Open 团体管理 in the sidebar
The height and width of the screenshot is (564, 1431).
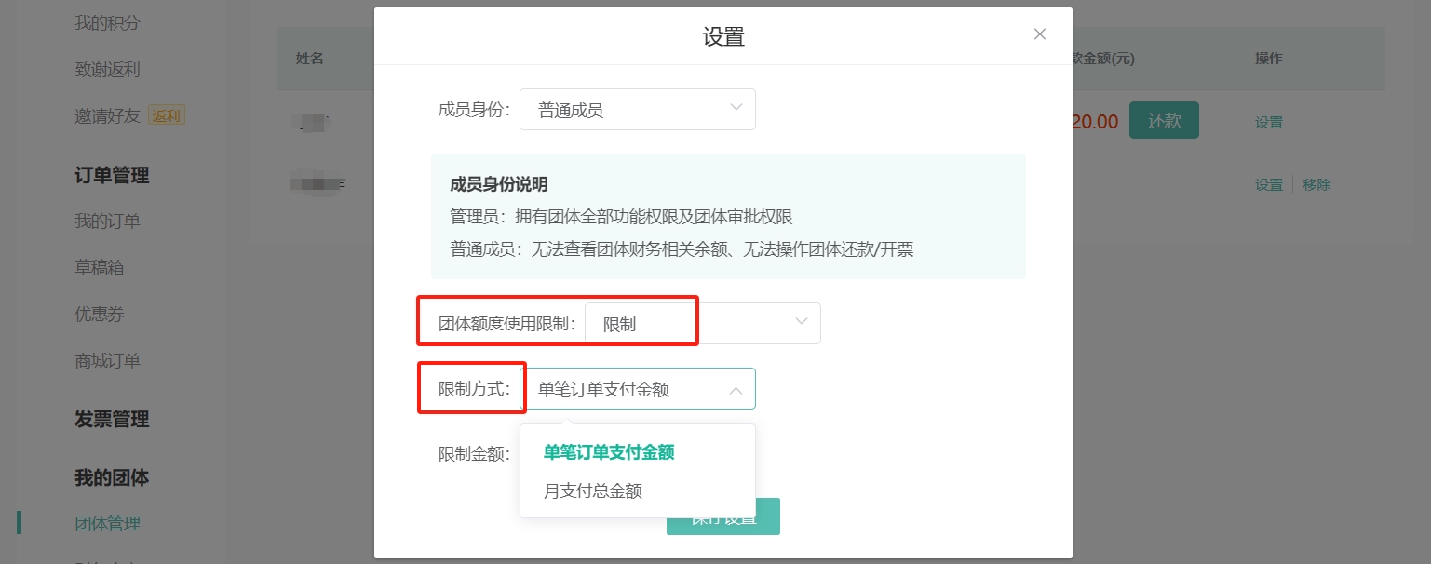point(106,523)
